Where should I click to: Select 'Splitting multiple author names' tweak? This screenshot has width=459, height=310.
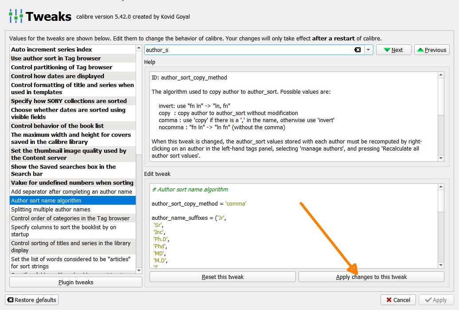[73, 209]
